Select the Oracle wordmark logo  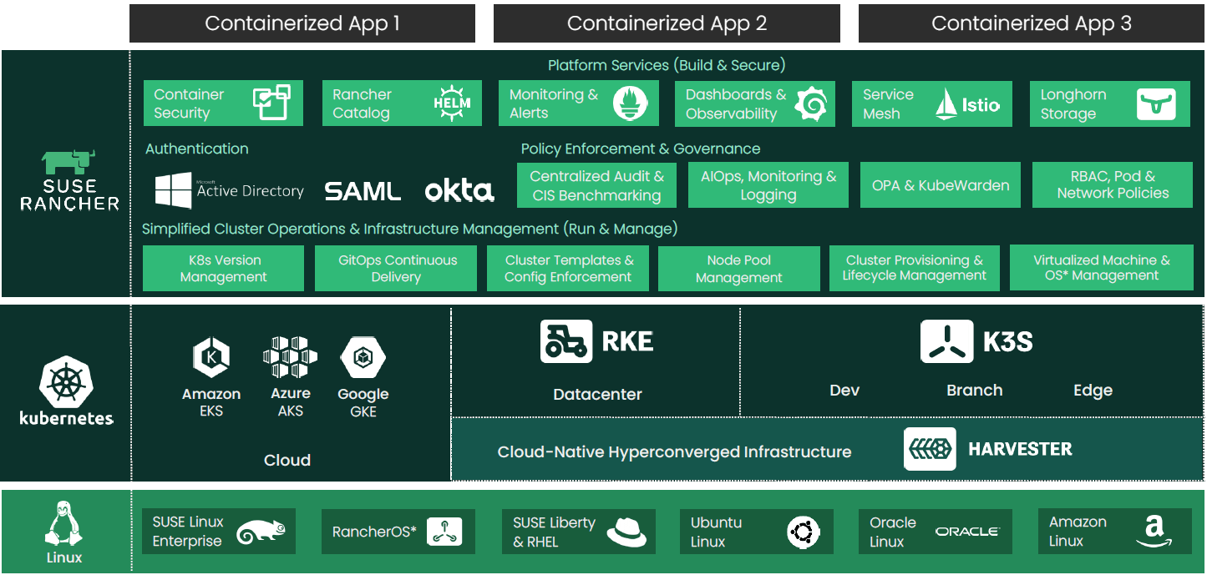(x=967, y=532)
